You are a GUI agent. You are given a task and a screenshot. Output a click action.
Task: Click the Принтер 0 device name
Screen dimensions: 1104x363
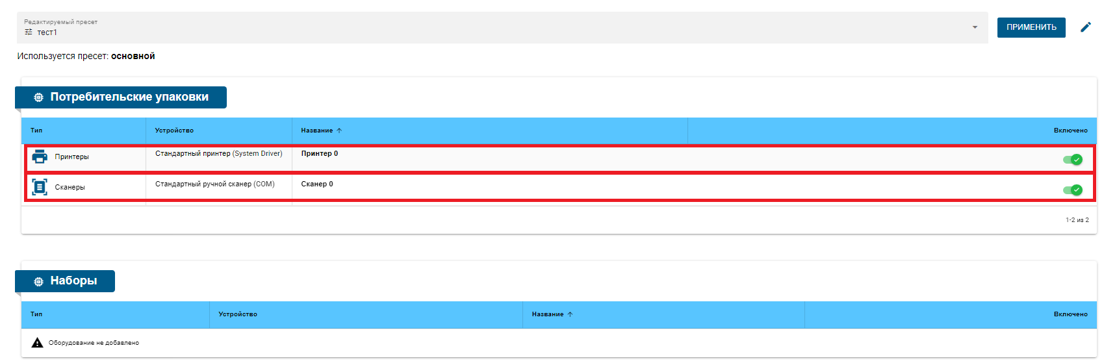[x=319, y=154]
